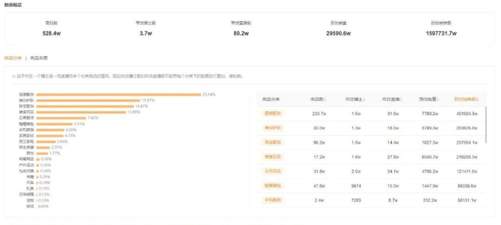Click the 68131.1w table cell
Screen dimensions: 501x225
coord(467,200)
